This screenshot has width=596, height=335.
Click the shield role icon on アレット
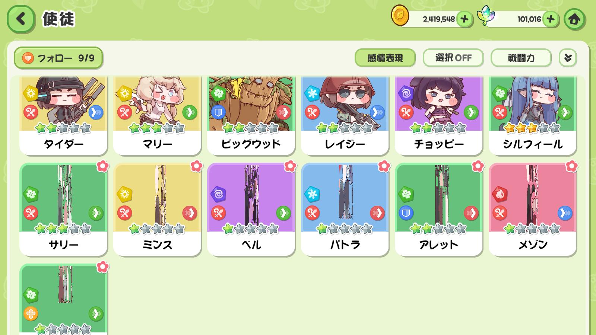pos(406,213)
